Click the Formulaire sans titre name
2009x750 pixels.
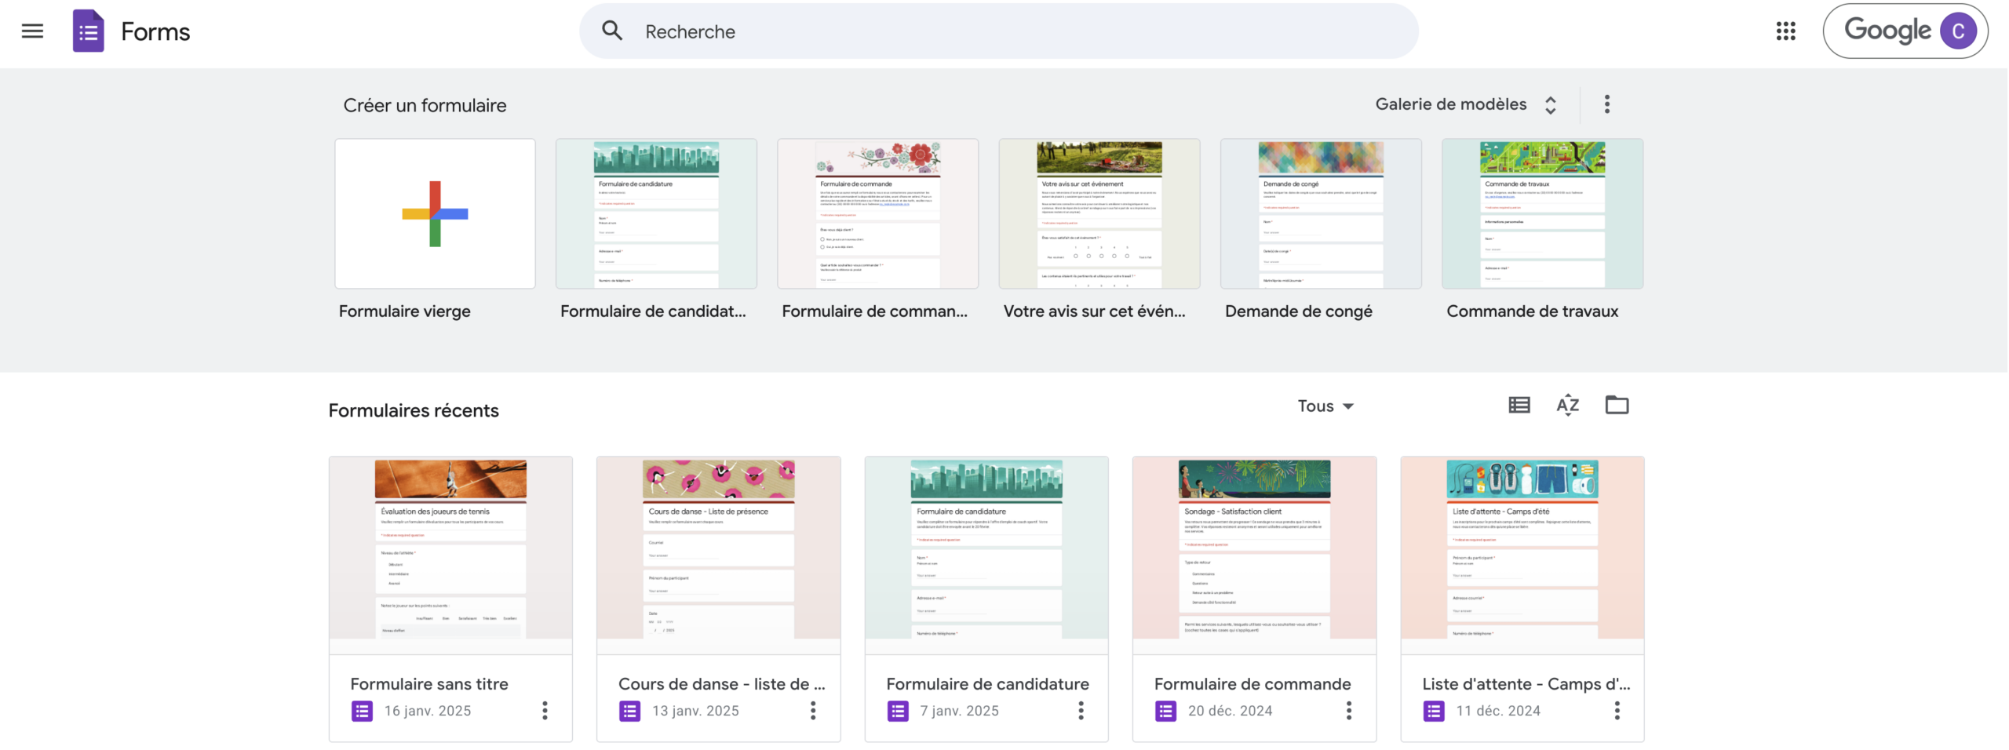429,684
